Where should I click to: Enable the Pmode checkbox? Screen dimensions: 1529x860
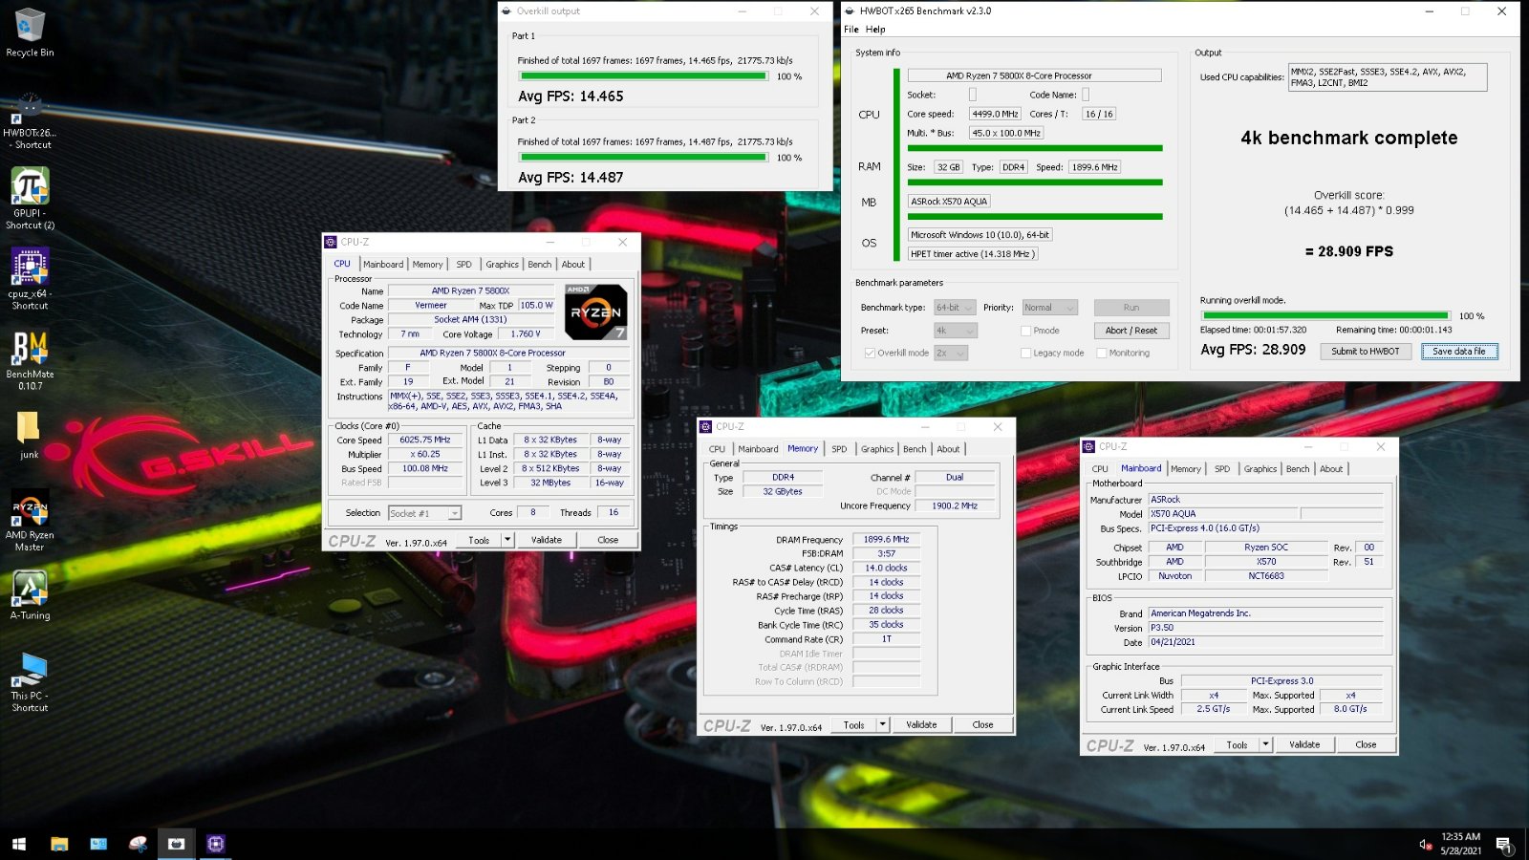click(1026, 331)
